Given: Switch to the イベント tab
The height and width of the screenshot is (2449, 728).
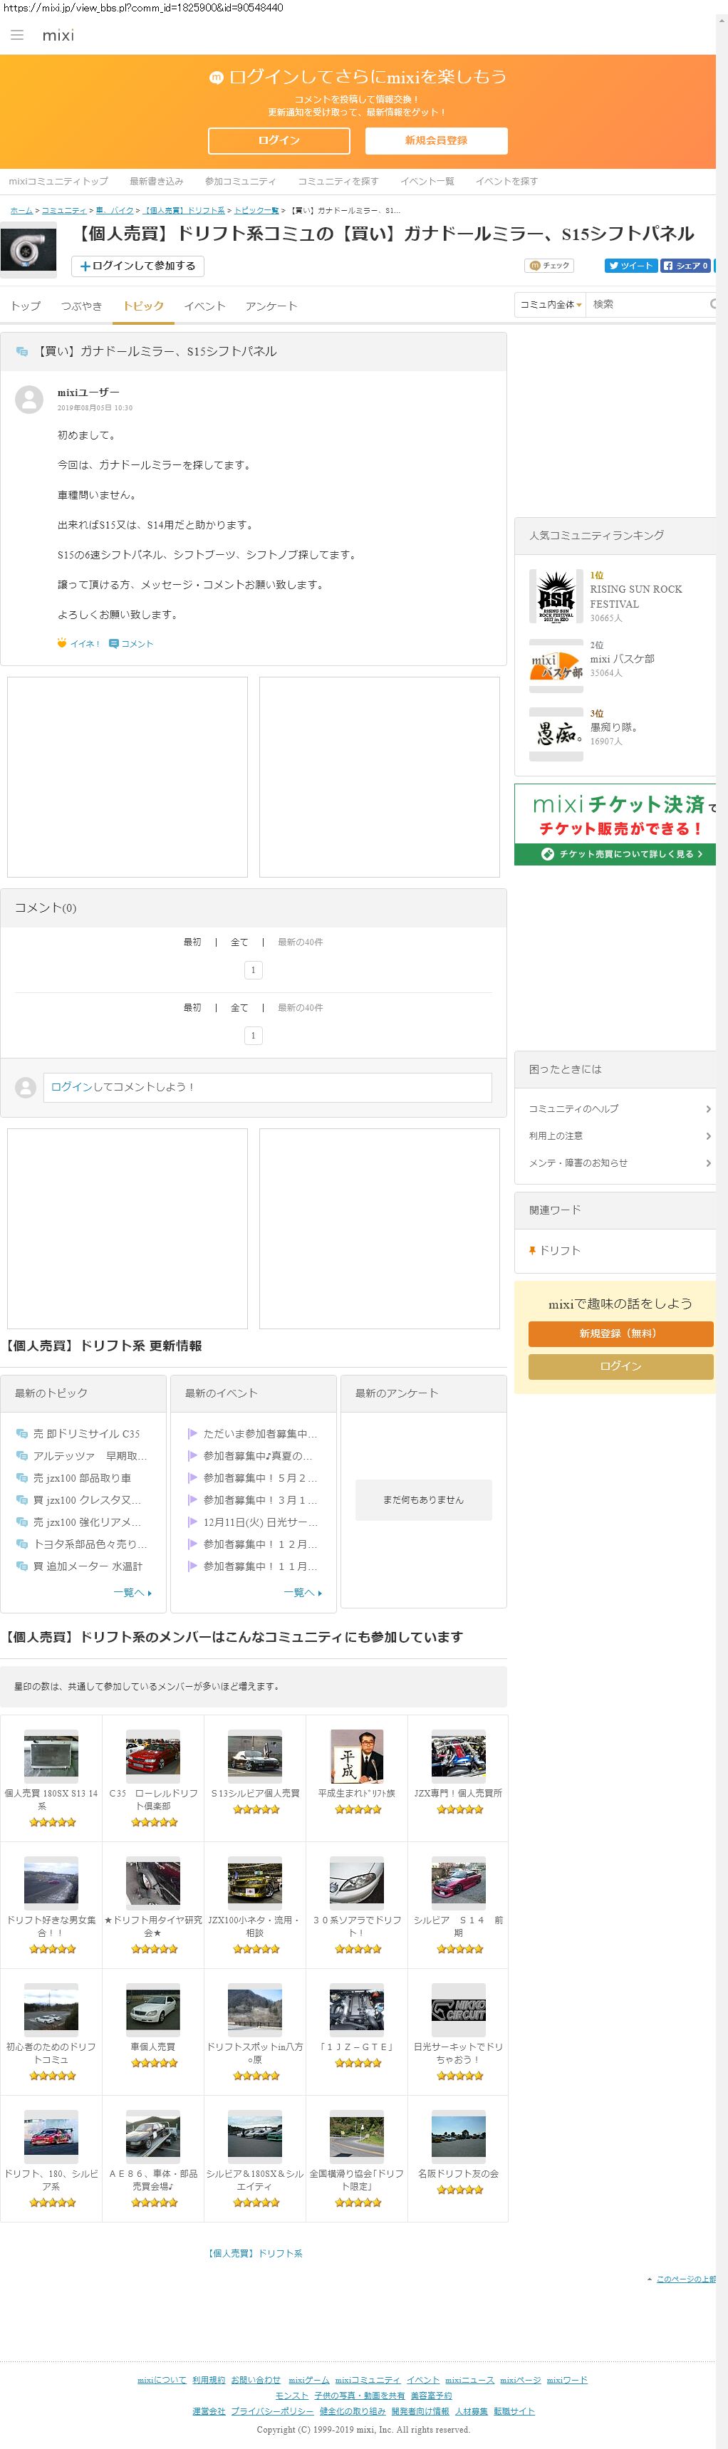Looking at the screenshot, I should point(204,306).
